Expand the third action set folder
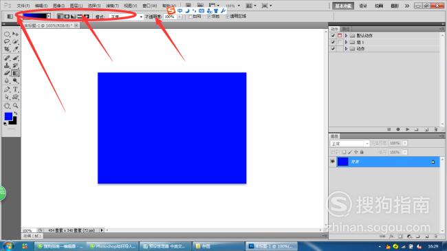This screenshot has height=251, width=447. 346,49
